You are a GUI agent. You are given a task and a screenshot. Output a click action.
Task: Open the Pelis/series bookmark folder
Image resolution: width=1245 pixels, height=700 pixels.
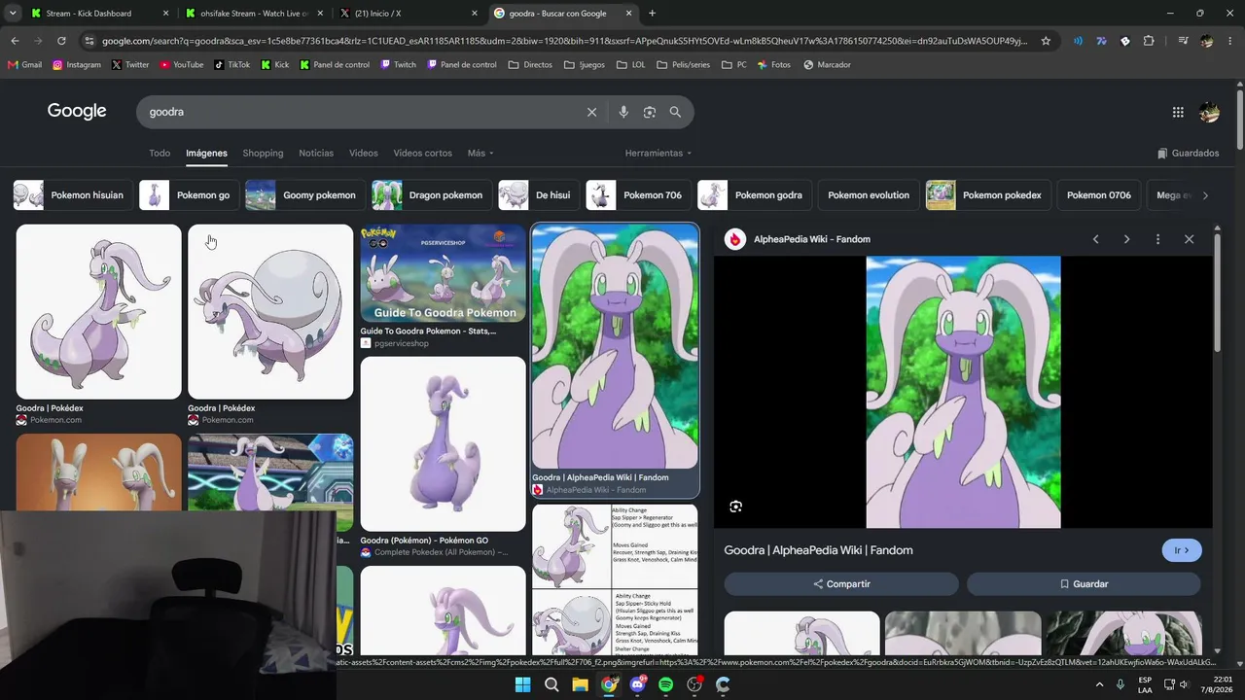(x=683, y=65)
